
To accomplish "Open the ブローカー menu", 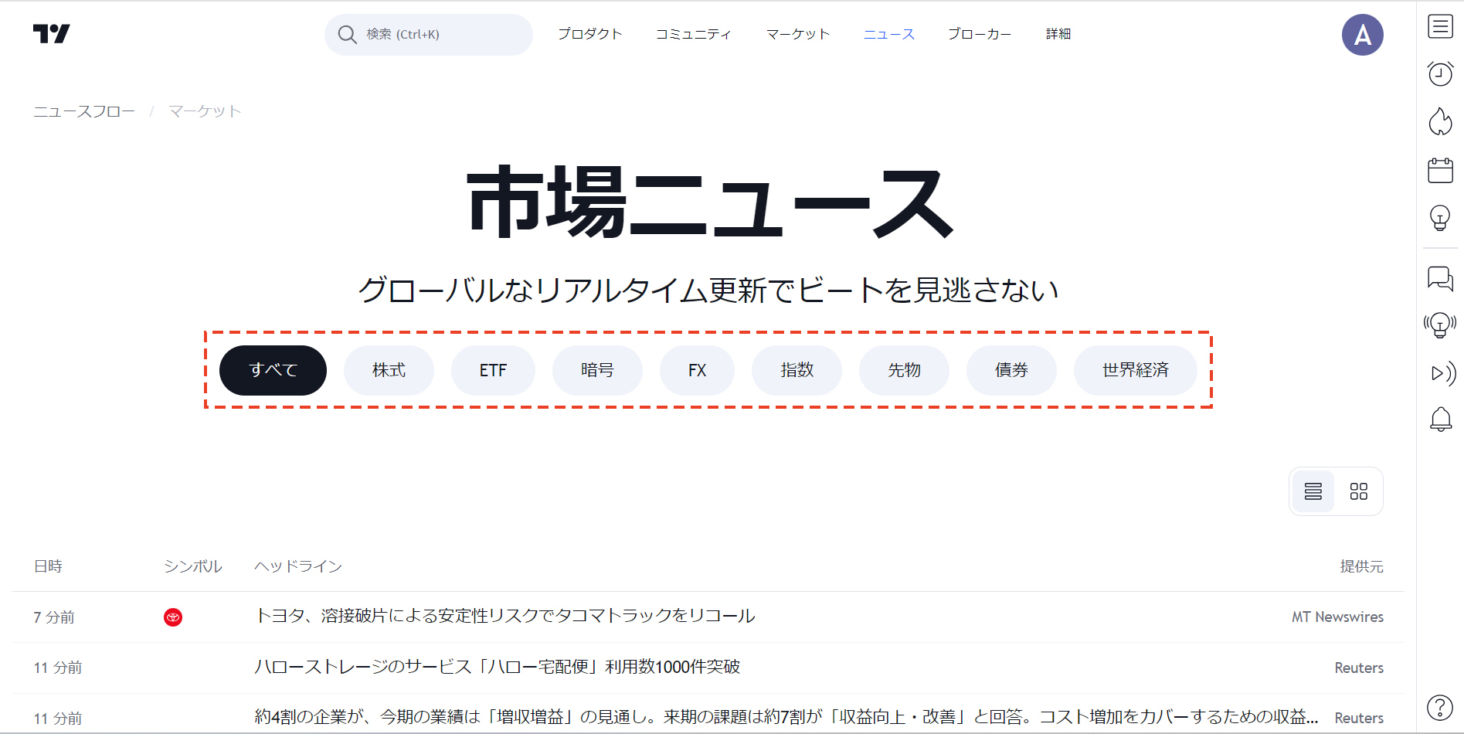I will coord(980,34).
